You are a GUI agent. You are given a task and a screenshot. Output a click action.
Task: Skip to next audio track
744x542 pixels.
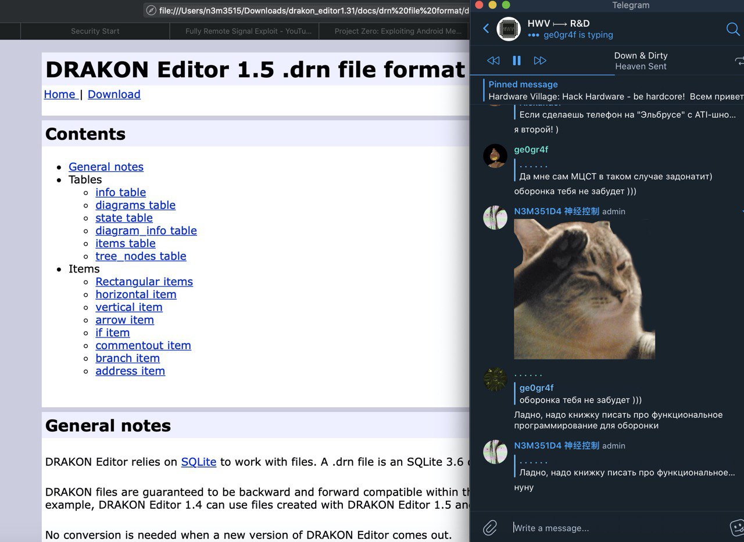click(540, 60)
